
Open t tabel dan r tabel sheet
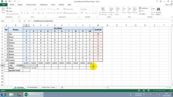point(48,87)
